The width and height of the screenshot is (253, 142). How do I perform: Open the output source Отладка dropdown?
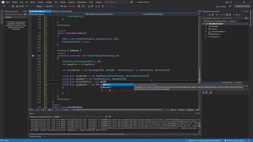pyautogui.click(x=73, y=117)
